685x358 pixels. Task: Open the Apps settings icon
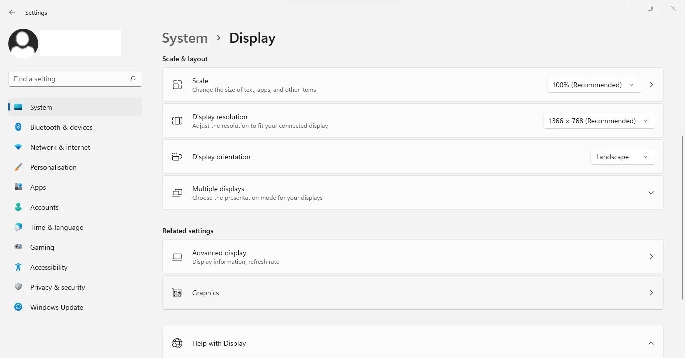click(18, 187)
